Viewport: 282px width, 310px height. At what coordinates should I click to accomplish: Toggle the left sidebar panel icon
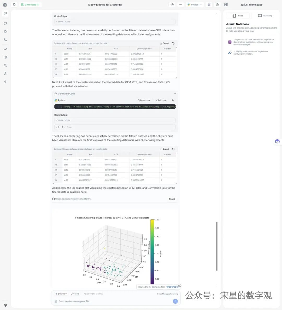(5, 5)
